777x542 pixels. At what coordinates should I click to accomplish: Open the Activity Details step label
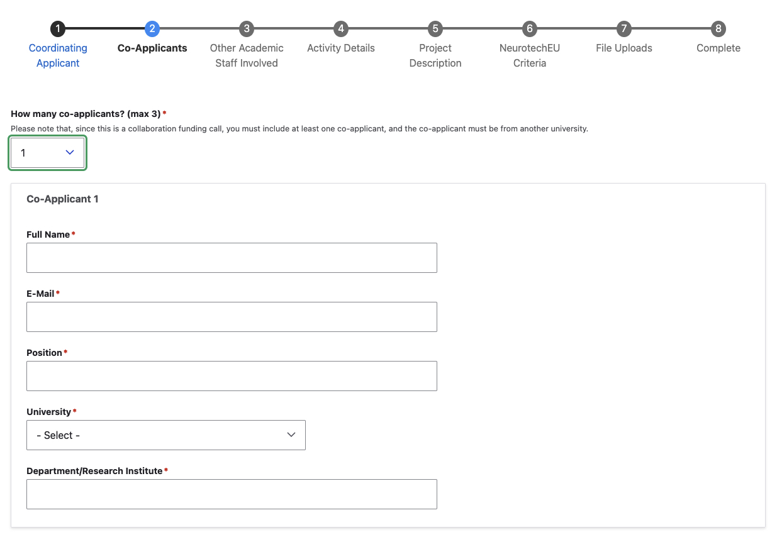[340, 48]
